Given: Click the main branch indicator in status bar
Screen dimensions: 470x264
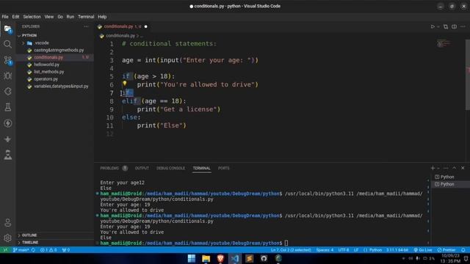Looking at the screenshot, I should tap(21, 249).
